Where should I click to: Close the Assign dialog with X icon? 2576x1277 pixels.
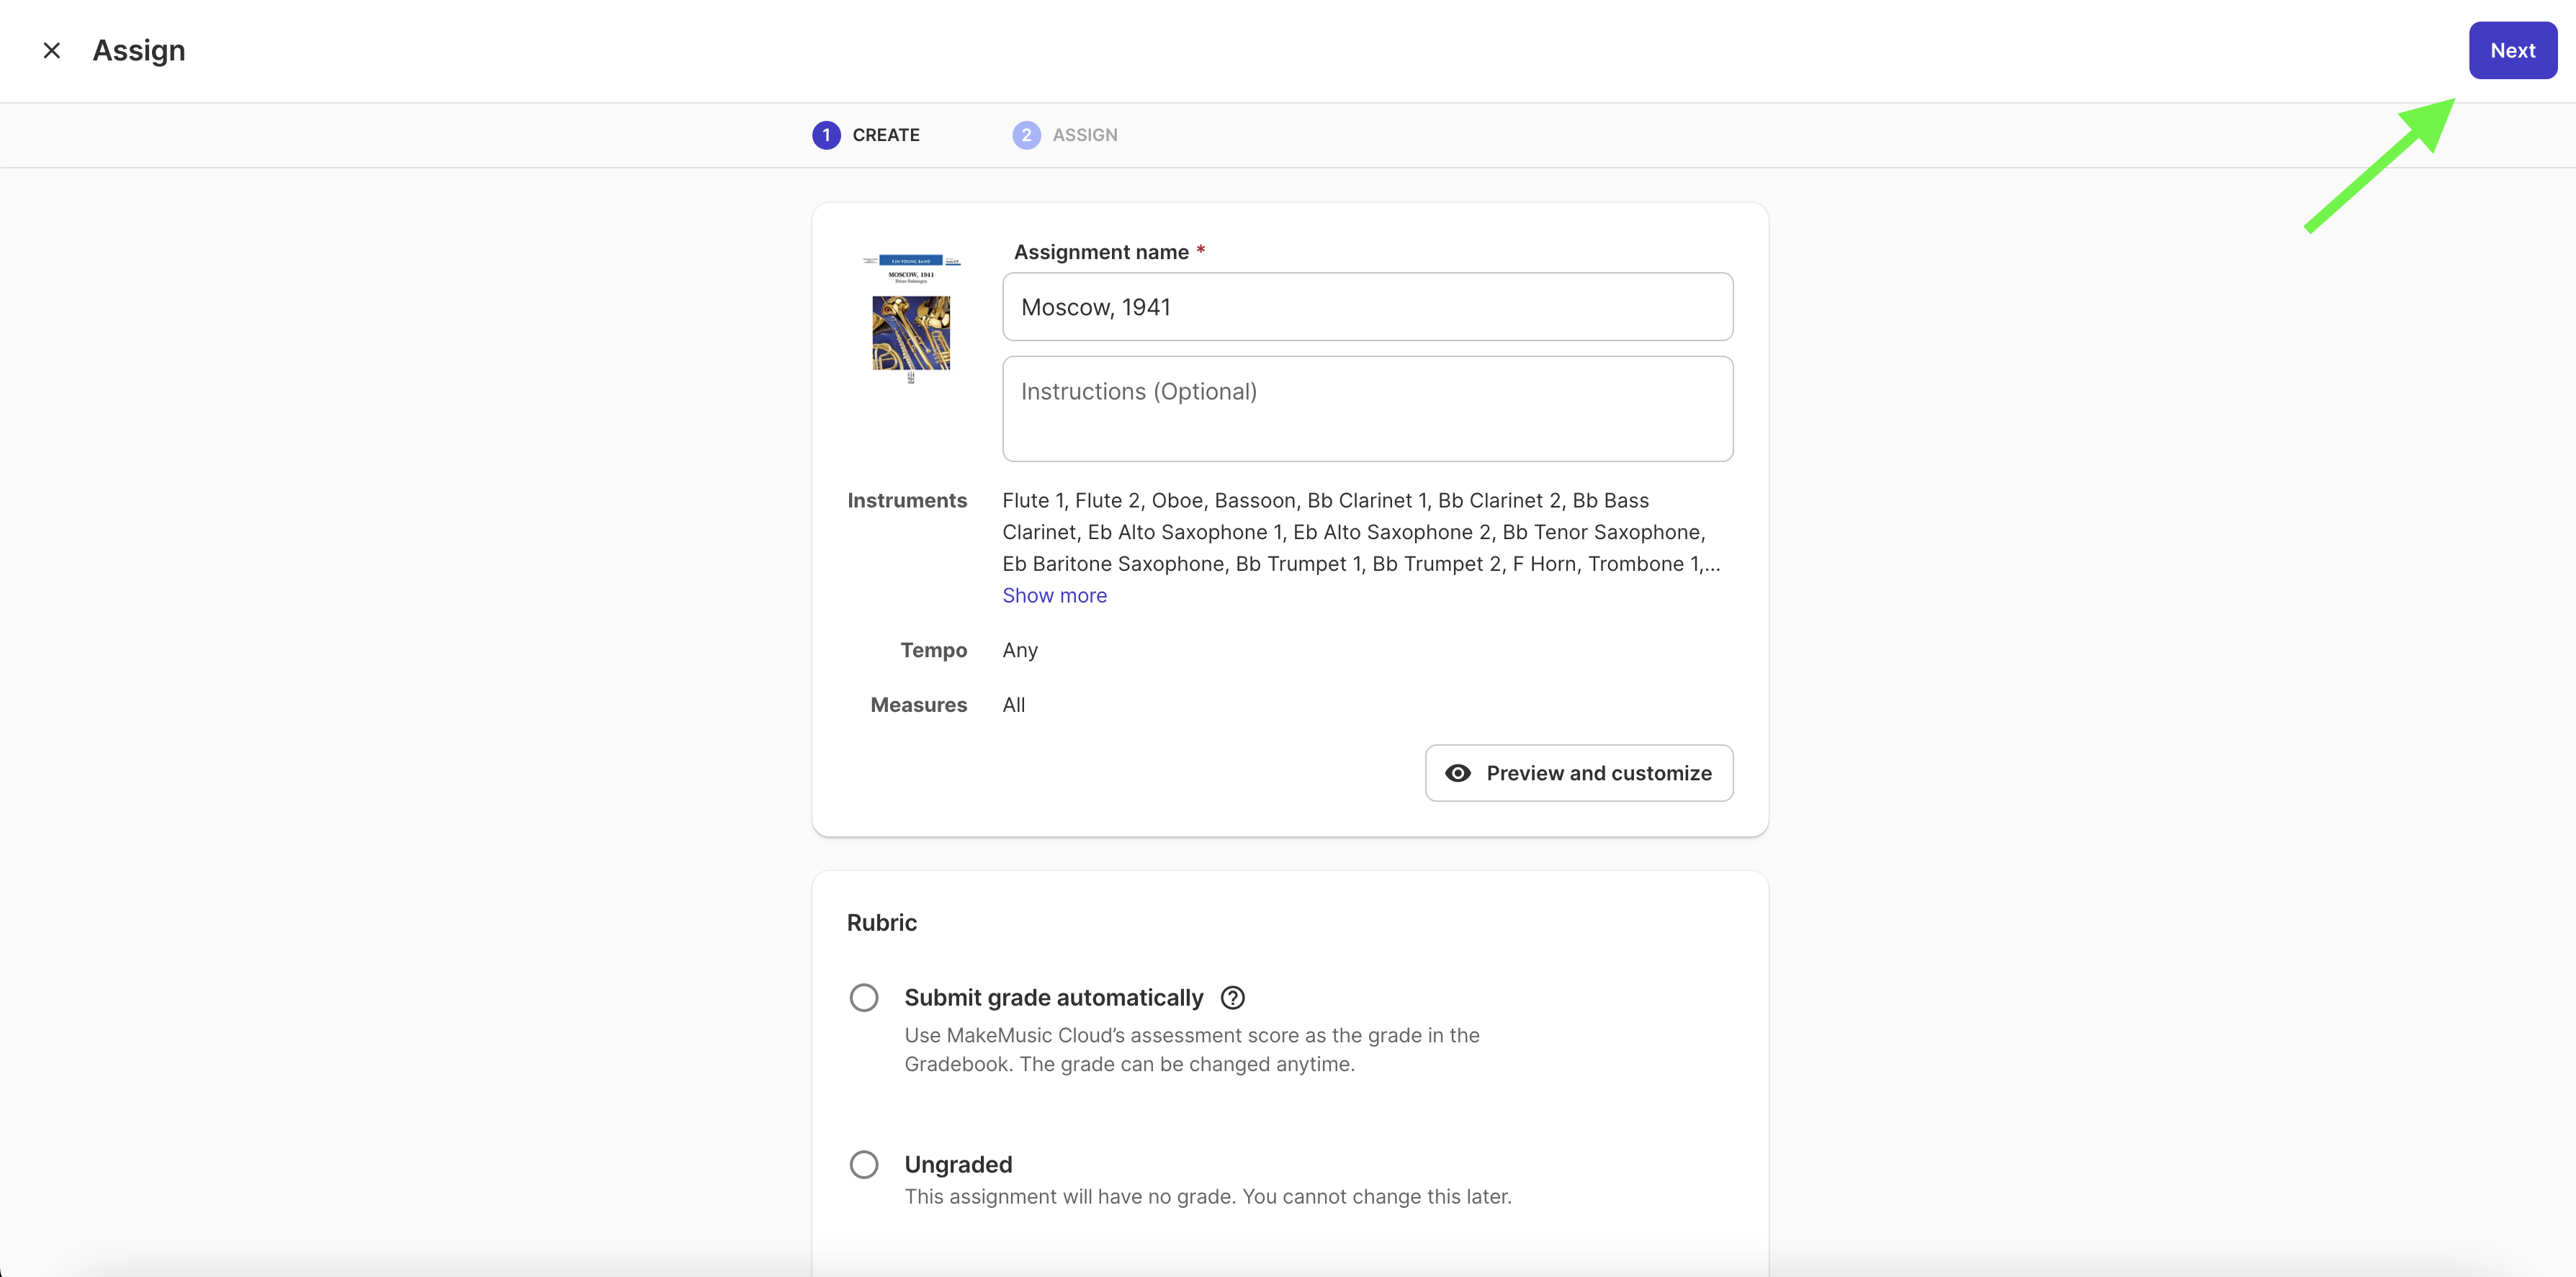coord(52,50)
